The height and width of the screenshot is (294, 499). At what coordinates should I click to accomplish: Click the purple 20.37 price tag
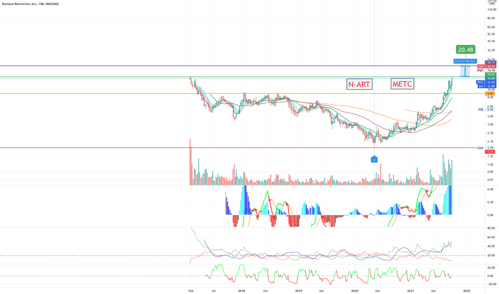(x=491, y=63)
